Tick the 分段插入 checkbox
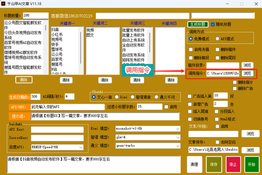 217,111
